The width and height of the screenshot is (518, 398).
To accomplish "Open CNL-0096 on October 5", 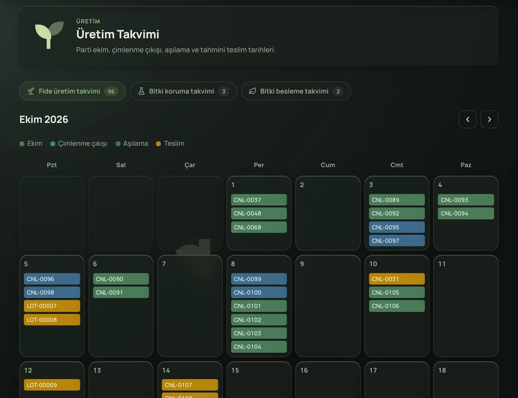I will pyautogui.click(x=52, y=279).
